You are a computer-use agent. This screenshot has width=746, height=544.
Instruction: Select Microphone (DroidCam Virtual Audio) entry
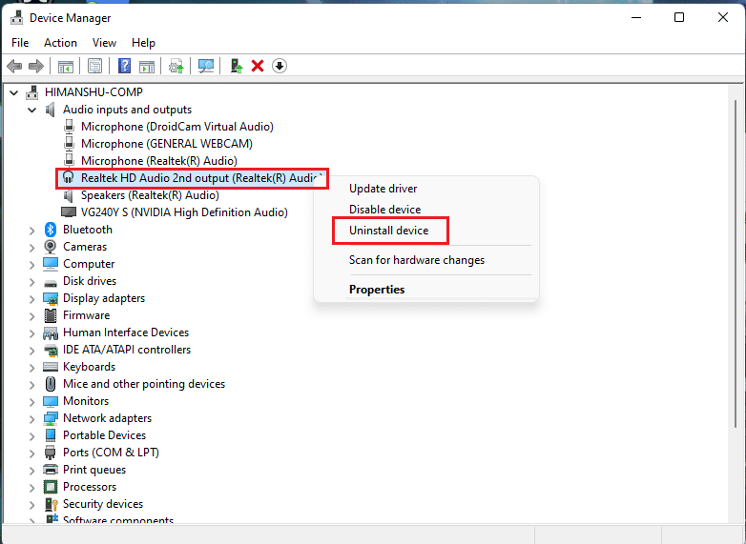coord(176,127)
